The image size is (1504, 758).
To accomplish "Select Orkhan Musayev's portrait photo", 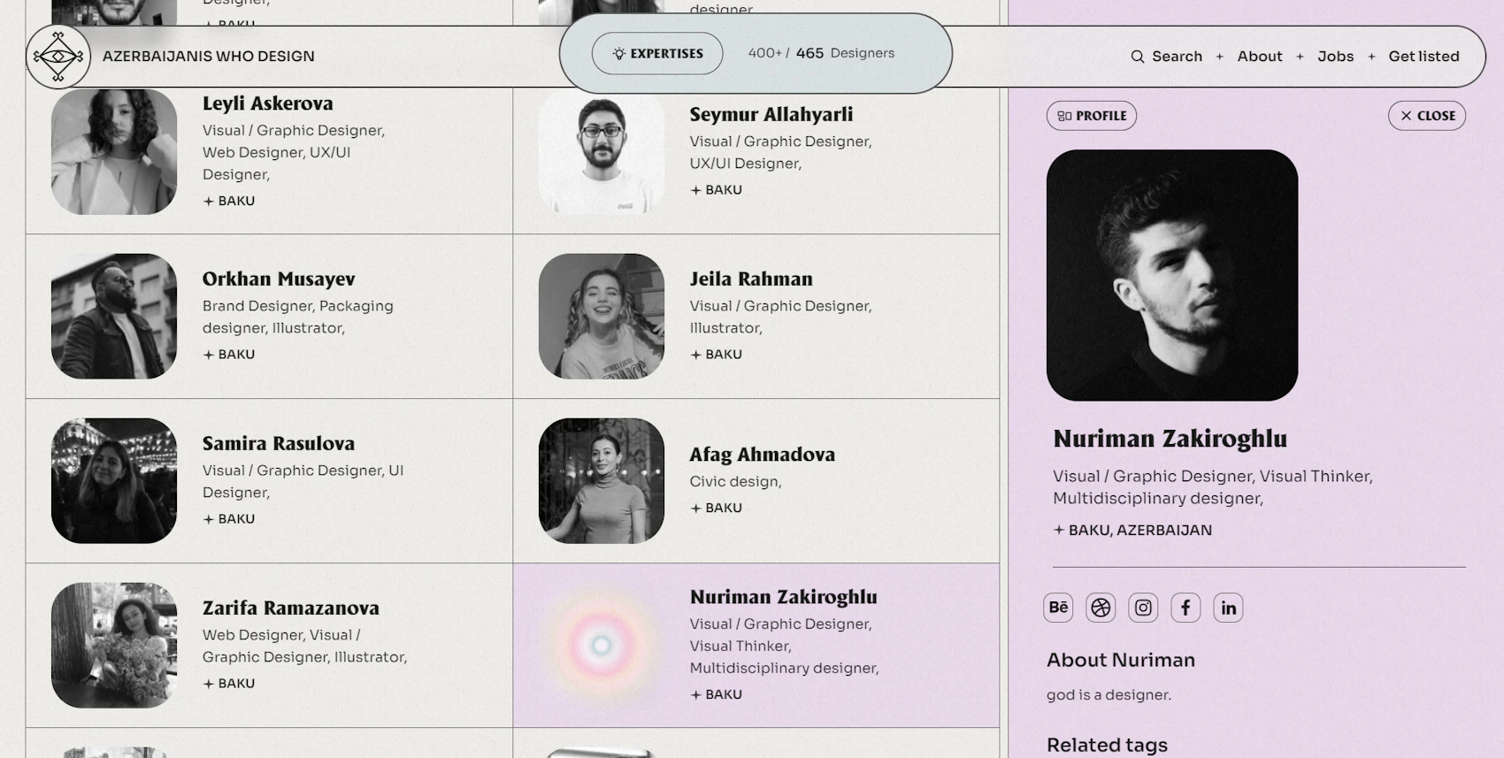I will pyautogui.click(x=114, y=317).
